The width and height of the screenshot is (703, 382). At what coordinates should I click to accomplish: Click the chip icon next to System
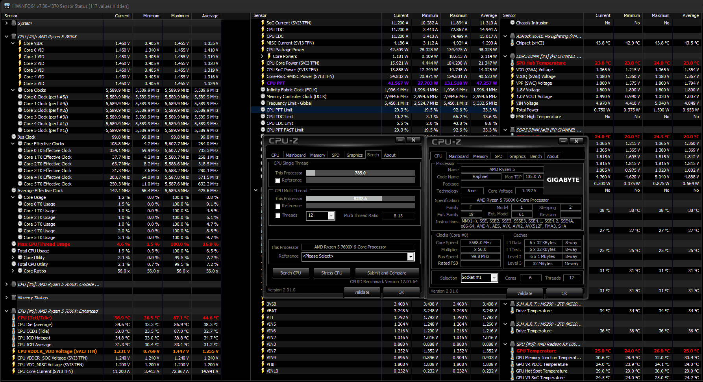(14, 23)
